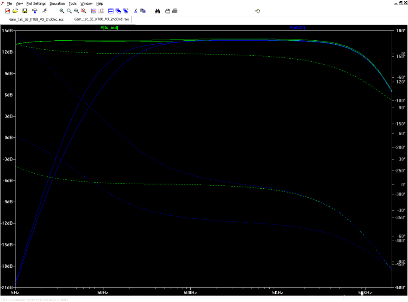
Task: Click the -21dB label on left axis
Action: point(7,287)
